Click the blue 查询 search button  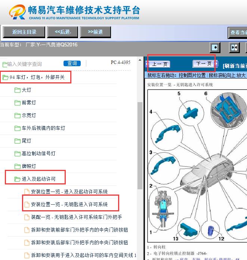point(72,63)
